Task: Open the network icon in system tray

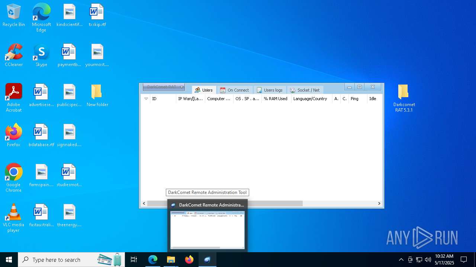Action: (419, 260)
